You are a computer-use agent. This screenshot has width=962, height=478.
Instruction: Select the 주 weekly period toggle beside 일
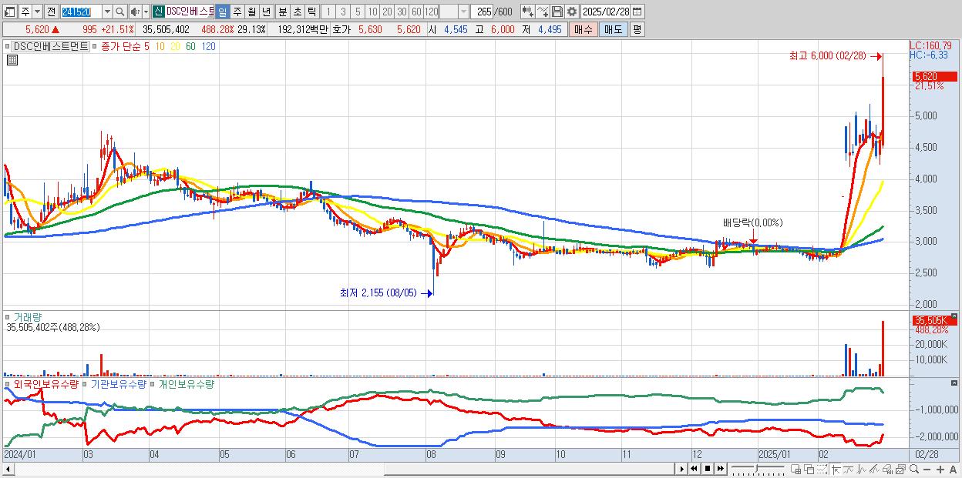click(x=237, y=12)
